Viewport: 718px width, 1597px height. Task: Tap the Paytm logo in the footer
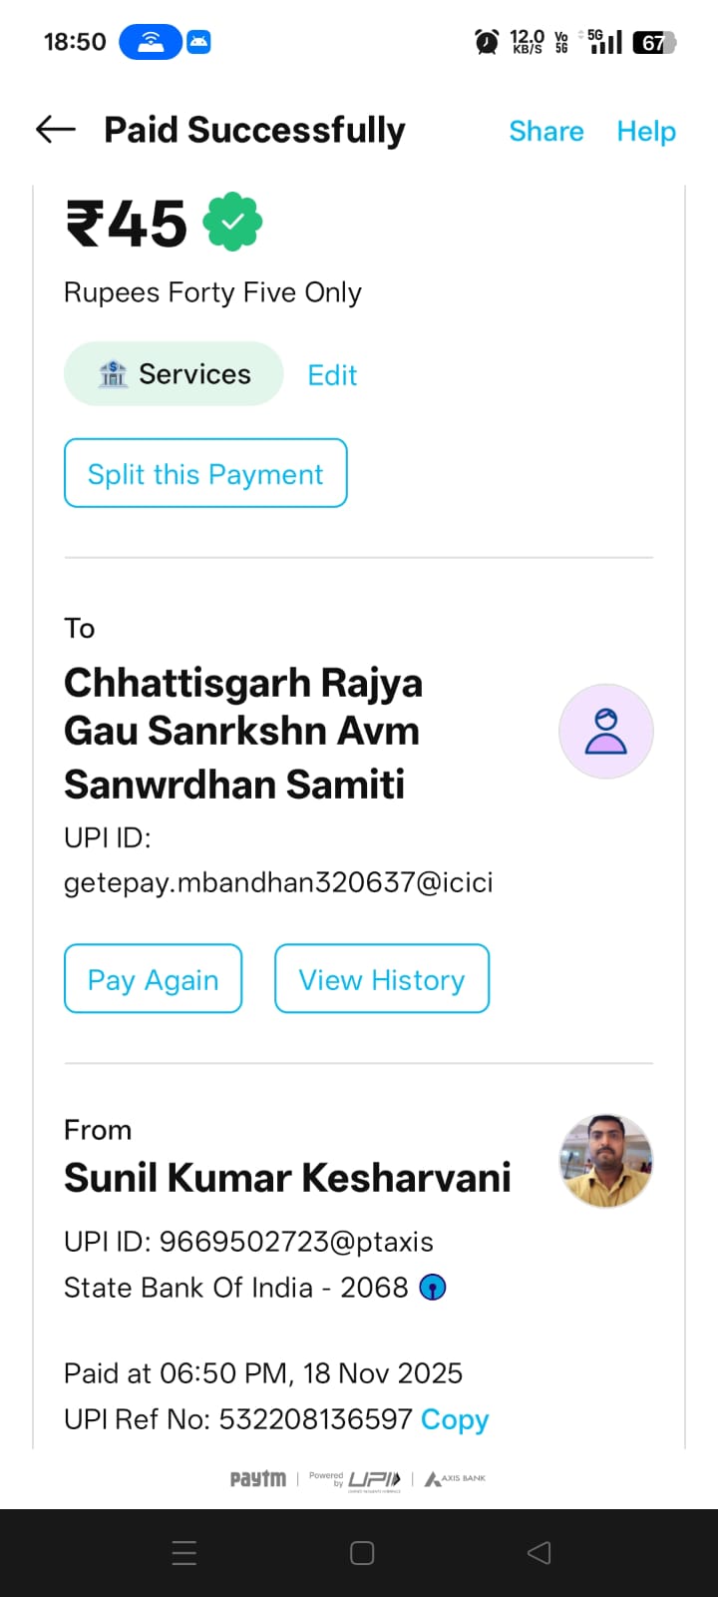pos(257,1478)
